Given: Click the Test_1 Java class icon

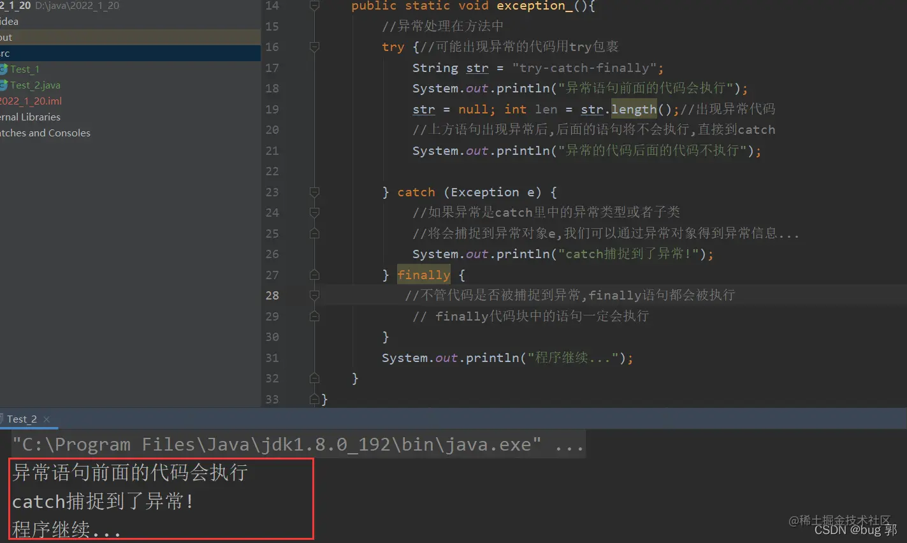Looking at the screenshot, I should (x=3, y=69).
